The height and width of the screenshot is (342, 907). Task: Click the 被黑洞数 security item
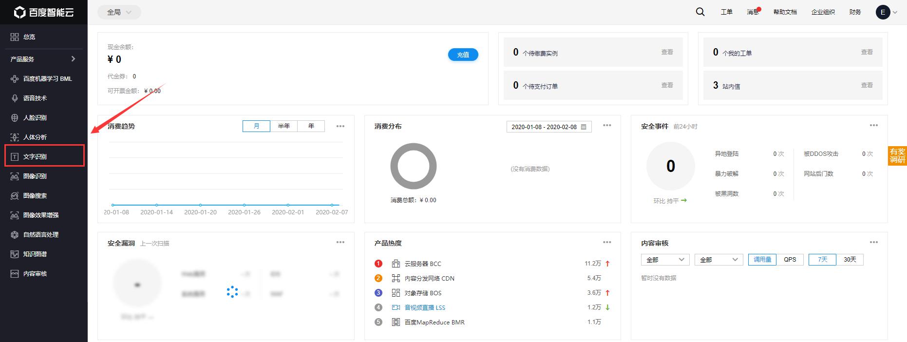(x=726, y=194)
